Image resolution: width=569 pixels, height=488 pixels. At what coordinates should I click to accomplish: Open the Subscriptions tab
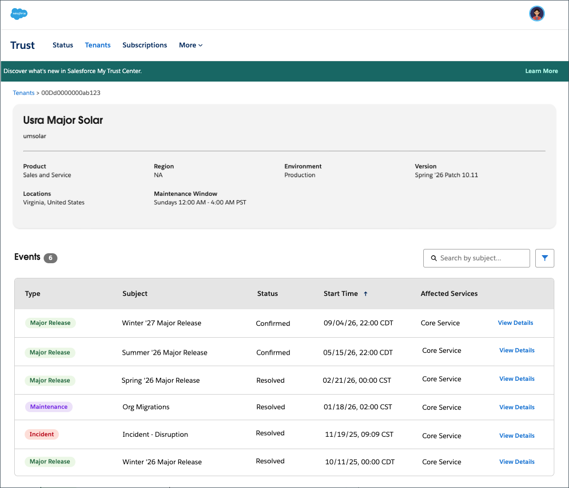[145, 45]
